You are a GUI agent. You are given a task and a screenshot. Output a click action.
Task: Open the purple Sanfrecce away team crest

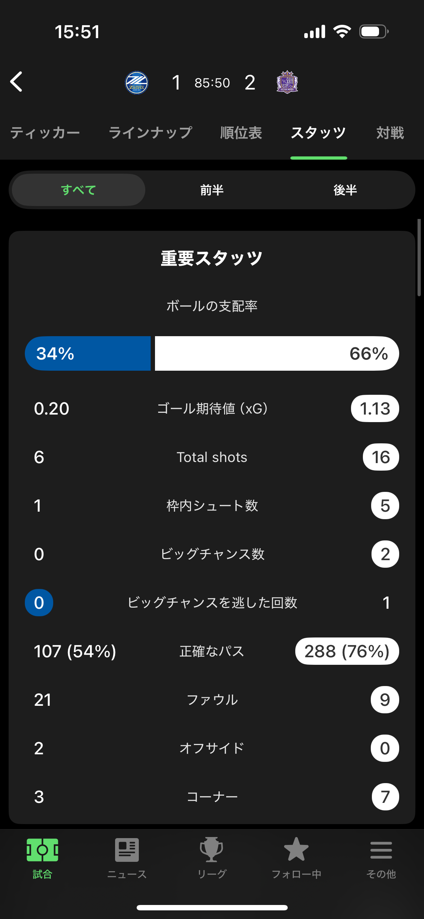(287, 82)
